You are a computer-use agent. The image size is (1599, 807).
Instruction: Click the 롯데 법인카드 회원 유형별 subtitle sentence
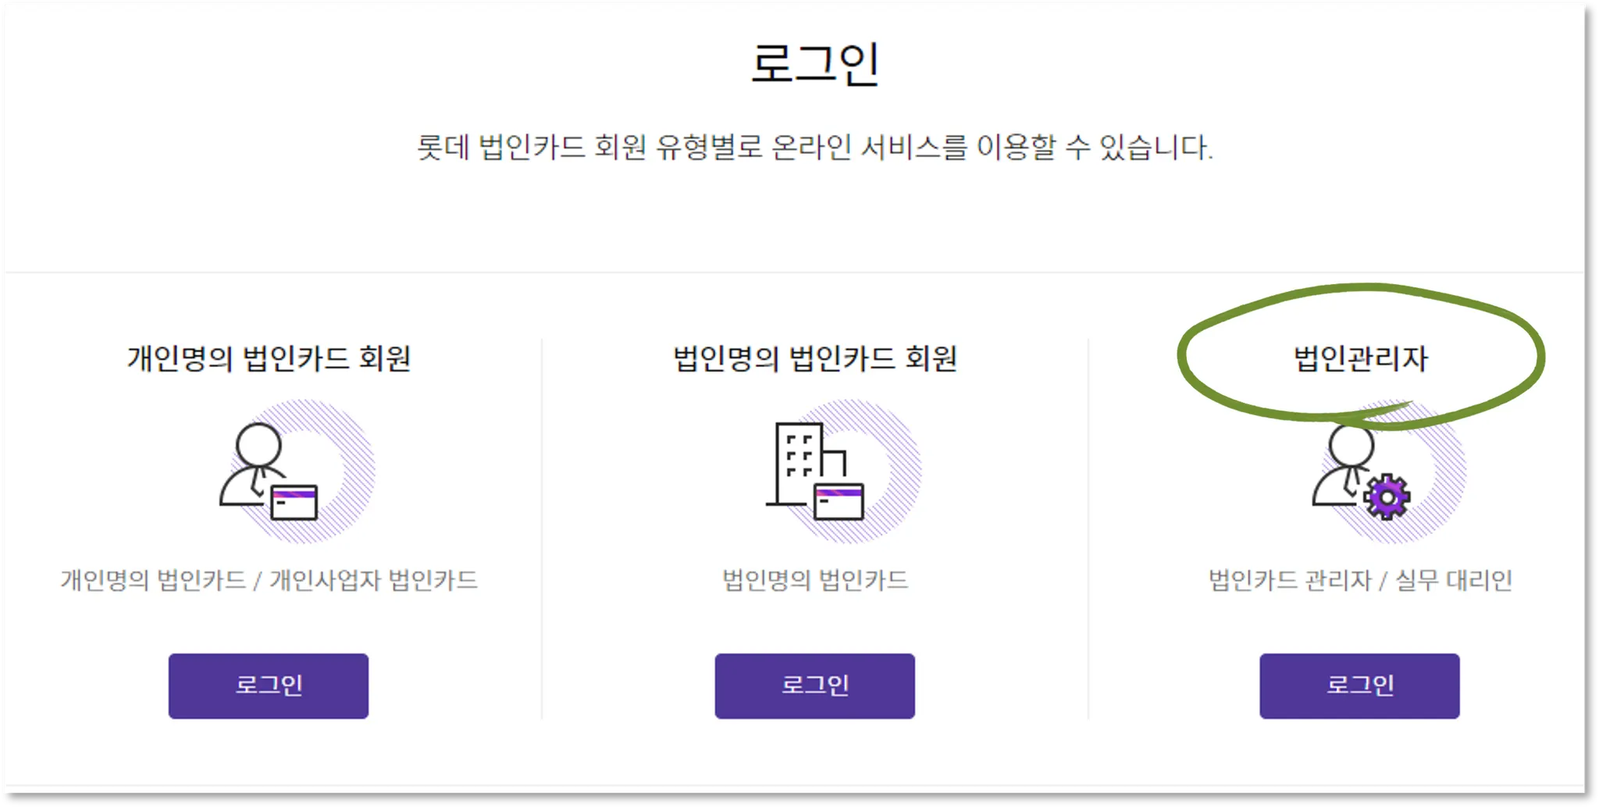click(x=814, y=147)
